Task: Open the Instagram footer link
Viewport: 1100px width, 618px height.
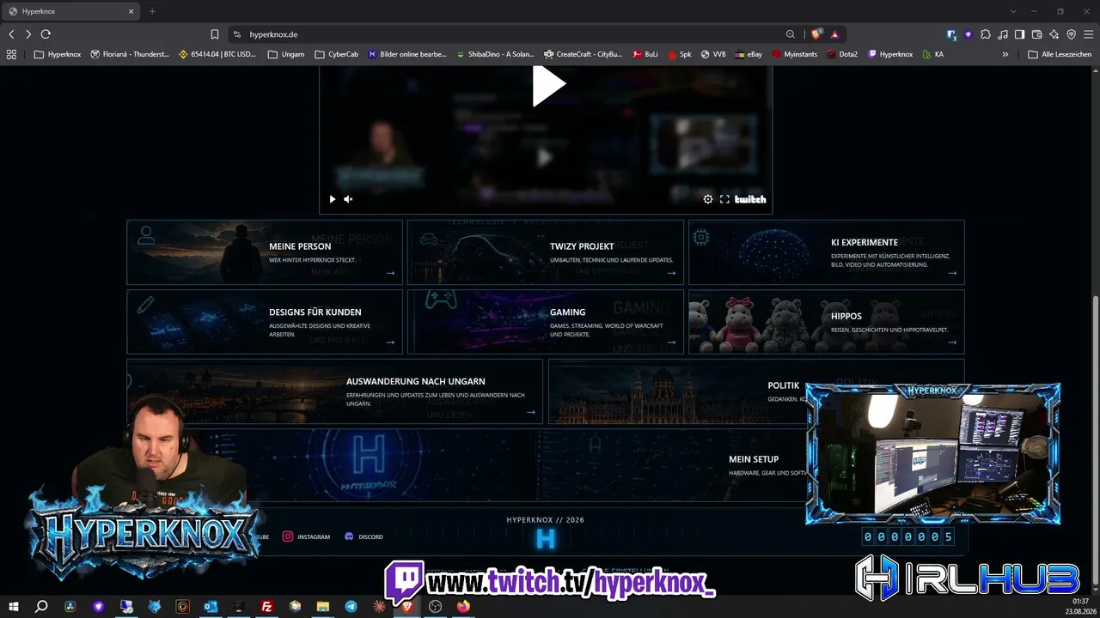Action: (x=307, y=536)
